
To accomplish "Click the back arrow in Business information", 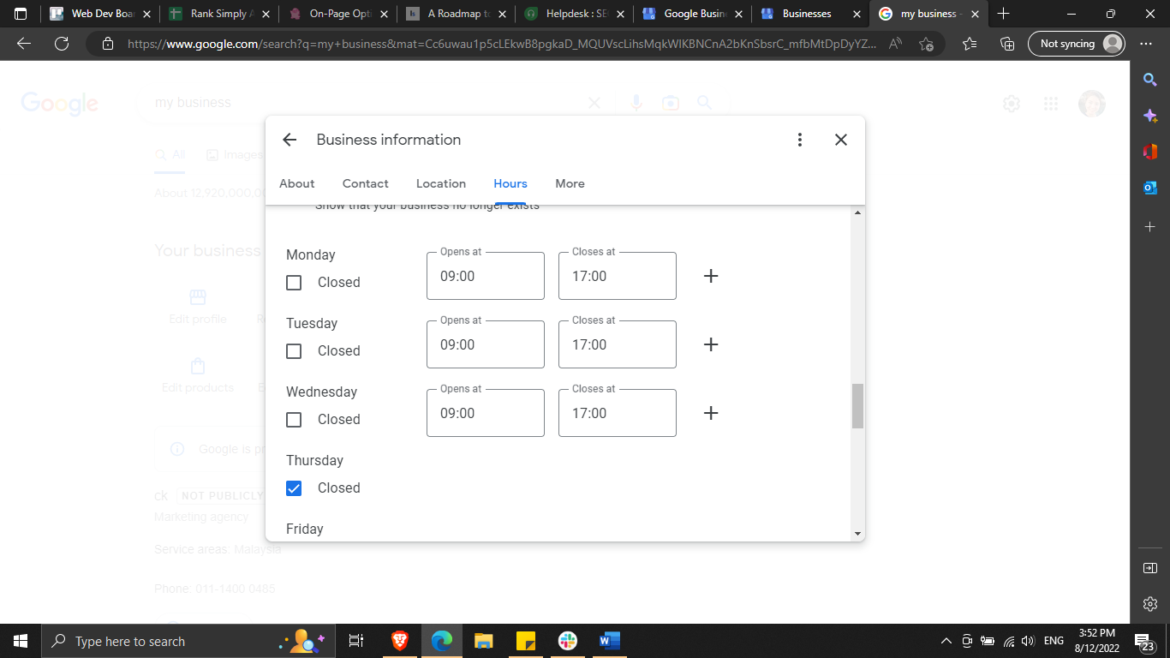I will 290,140.
